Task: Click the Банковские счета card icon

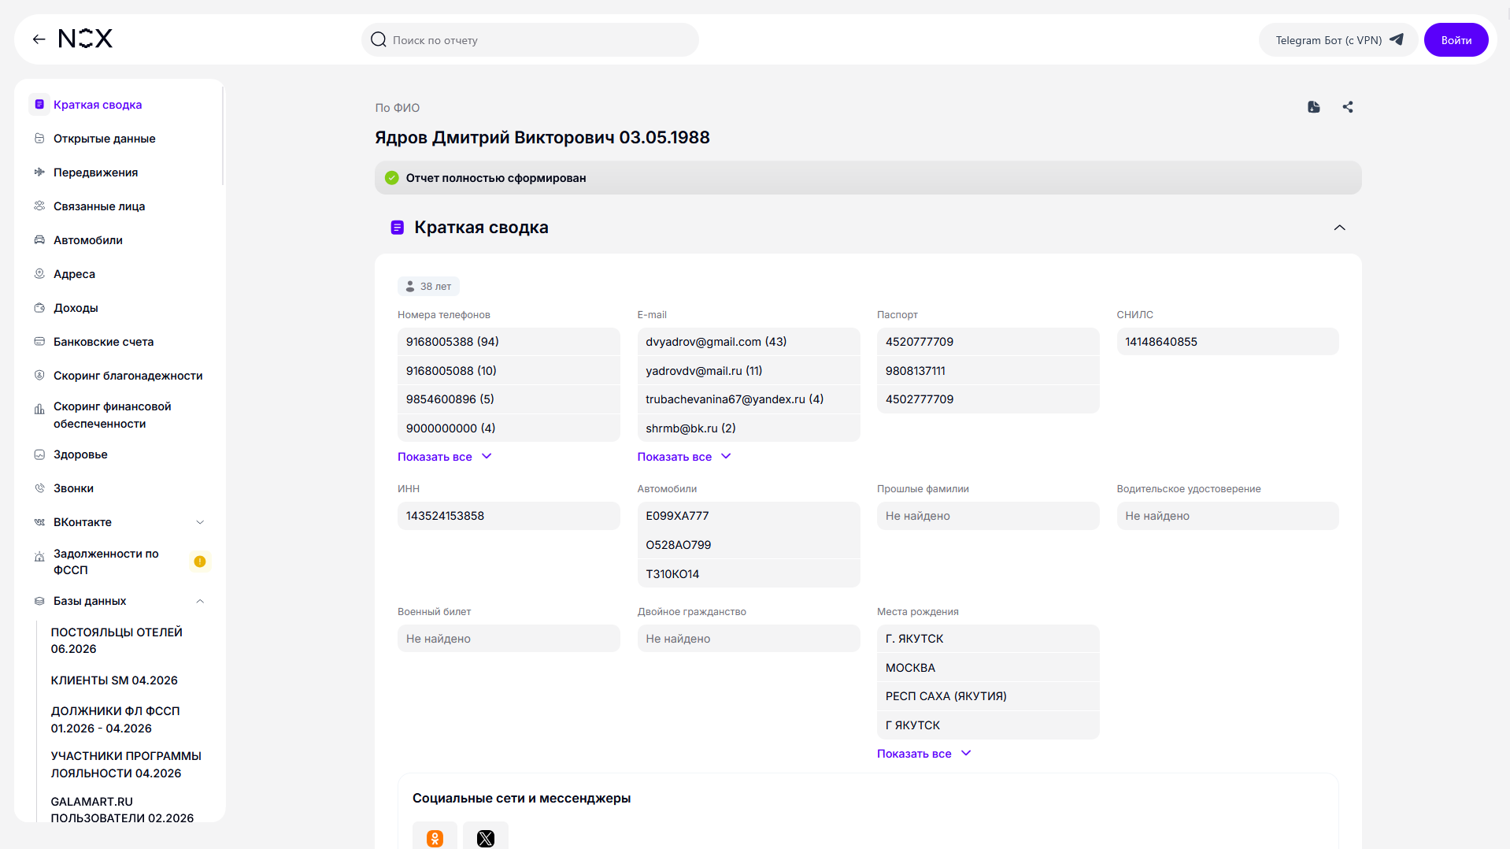Action: (x=39, y=342)
